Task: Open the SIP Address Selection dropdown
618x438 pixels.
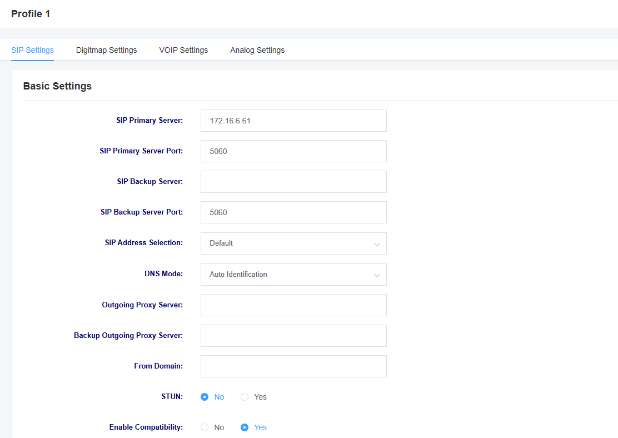Action: point(293,243)
